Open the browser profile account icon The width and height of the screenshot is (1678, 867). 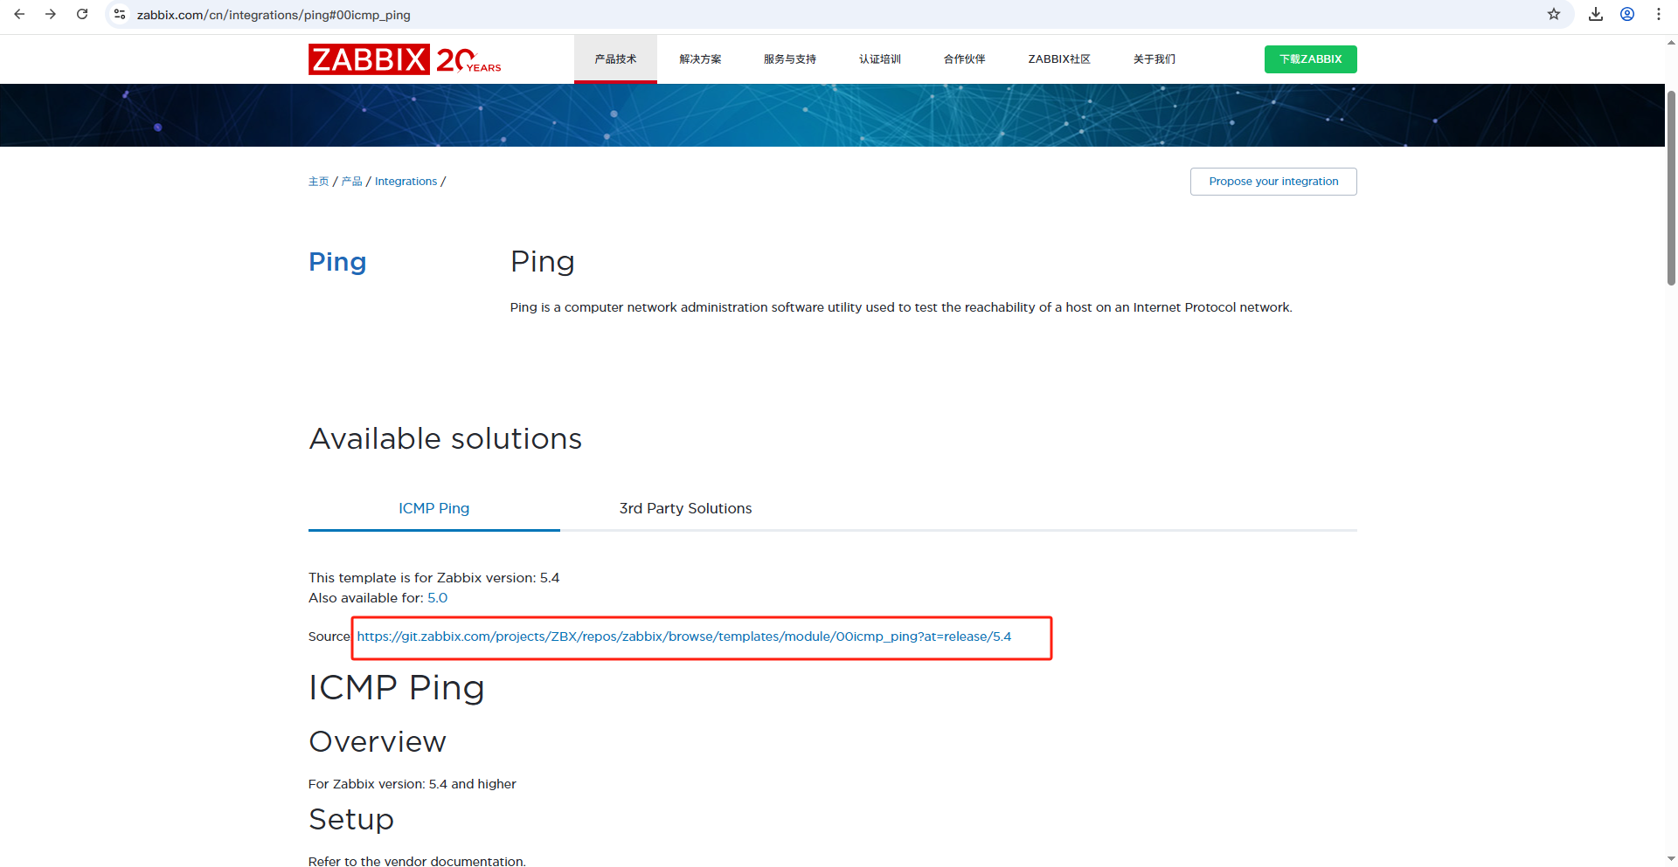click(x=1626, y=14)
